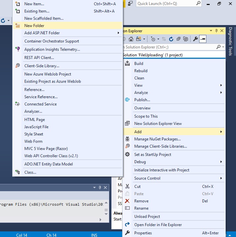
Task: Select Scope to This
Action: [x=174, y=116]
